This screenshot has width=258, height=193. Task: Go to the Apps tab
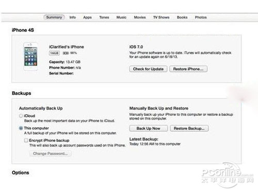pos(87,17)
